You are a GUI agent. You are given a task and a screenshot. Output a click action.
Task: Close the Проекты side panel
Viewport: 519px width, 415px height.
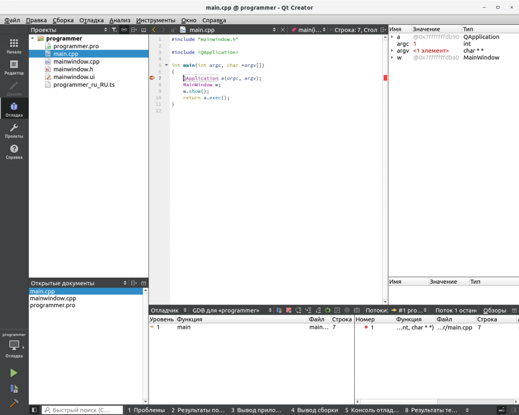tap(143, 30)
